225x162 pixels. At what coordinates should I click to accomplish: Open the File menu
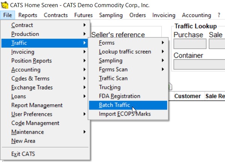(x=8, y=15)
